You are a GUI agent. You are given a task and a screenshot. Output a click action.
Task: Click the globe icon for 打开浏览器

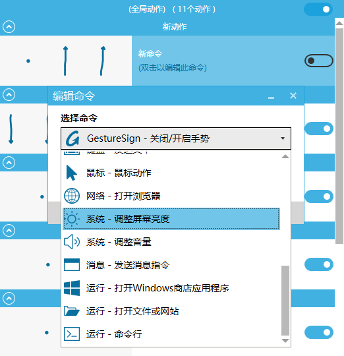click(72, 196)
